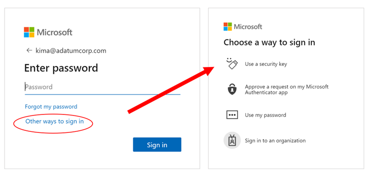Choose the Use my password option text
The width and height of the screenshot is (375, 187).
265,115
